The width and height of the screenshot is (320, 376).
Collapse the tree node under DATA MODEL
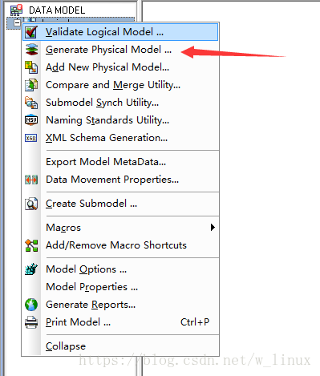click(x=17, y=23)
